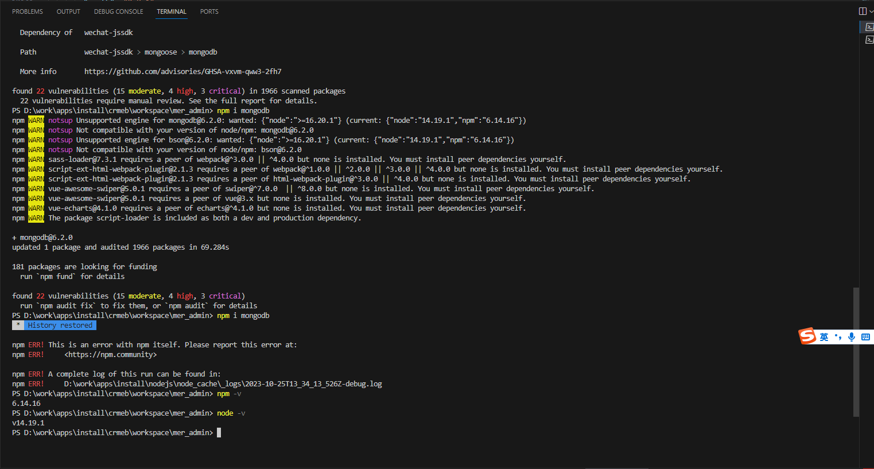Toggle the 英 English input mode
Screen dimensions: 874x469
pos(824,337)
